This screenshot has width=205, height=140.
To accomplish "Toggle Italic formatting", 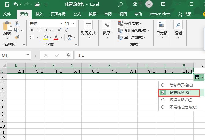I will click(x=39, y=30).
